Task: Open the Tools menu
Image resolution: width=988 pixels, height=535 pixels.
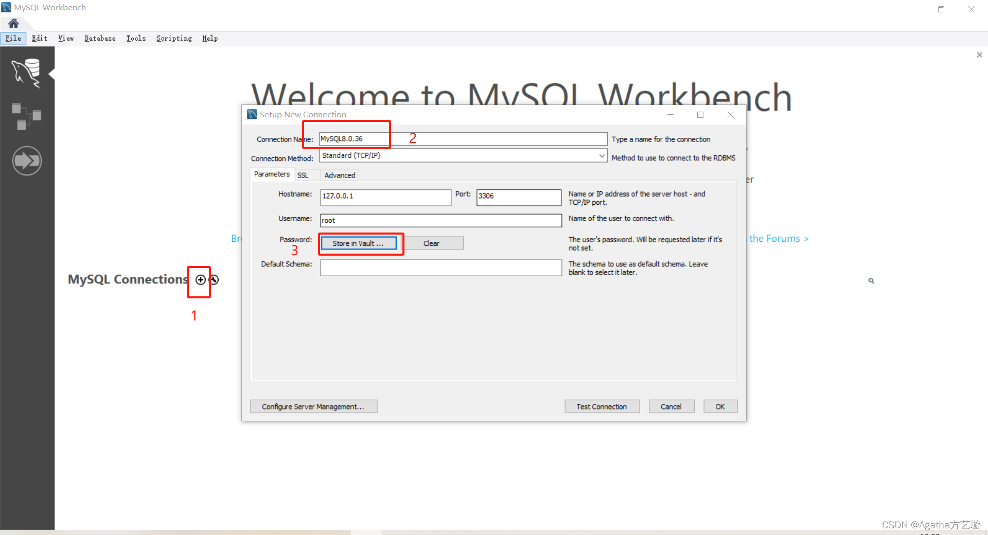Action: 136,38
